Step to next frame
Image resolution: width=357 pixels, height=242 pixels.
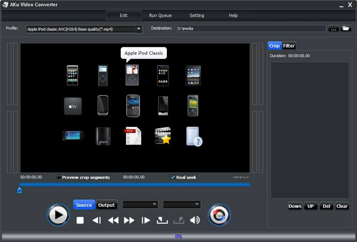pyautogui.click(x=146, y=221)
